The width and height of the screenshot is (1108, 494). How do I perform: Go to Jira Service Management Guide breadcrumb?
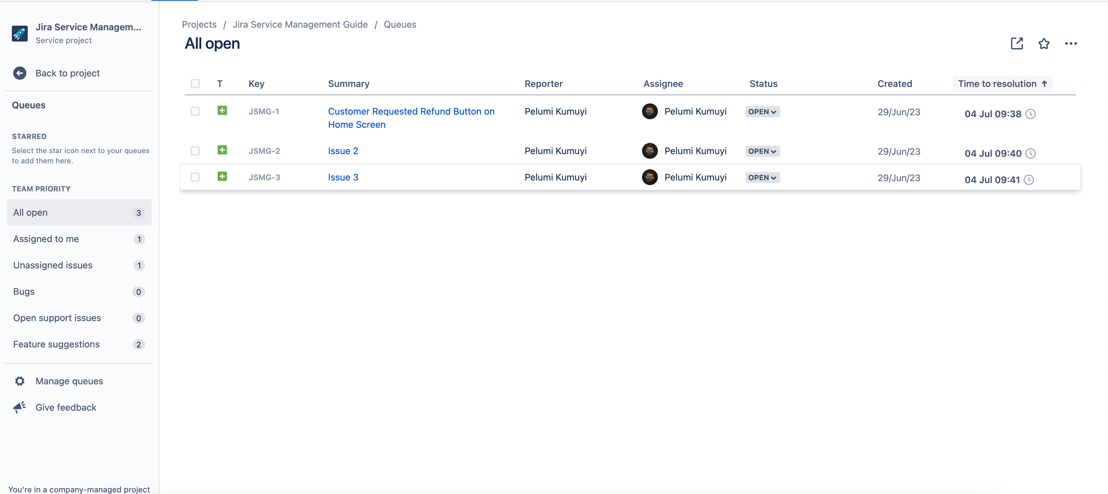300,24
